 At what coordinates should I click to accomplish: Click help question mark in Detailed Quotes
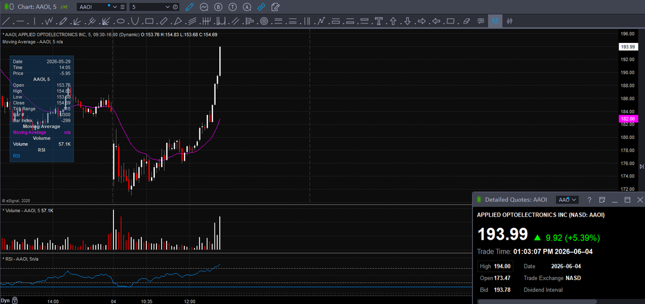[x=590, y=199]
